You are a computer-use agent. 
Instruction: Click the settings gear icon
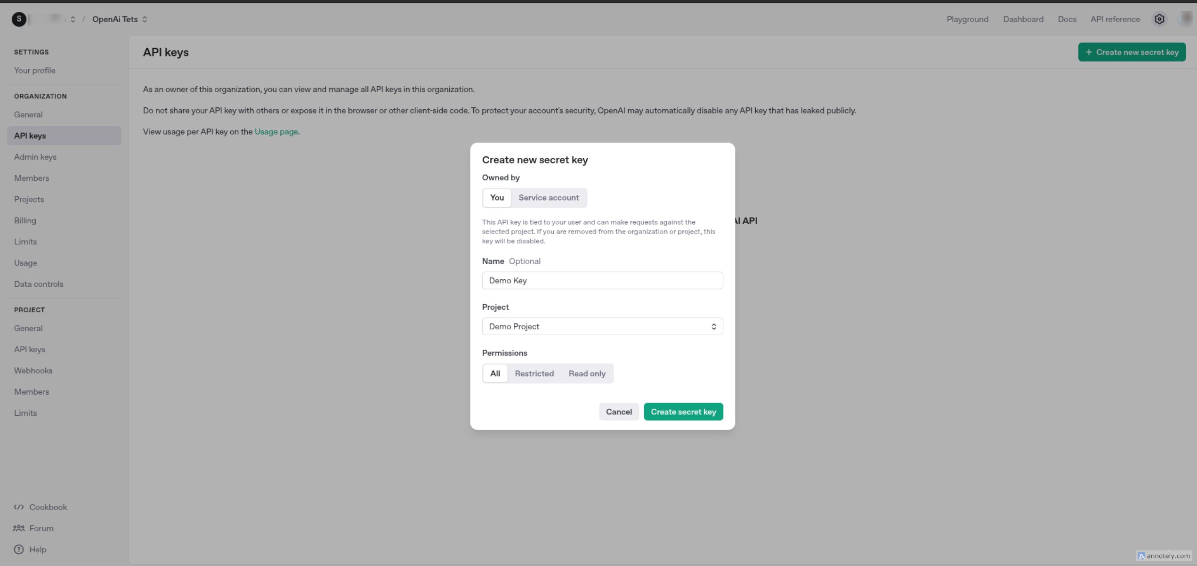click(x=1159, y=19)
